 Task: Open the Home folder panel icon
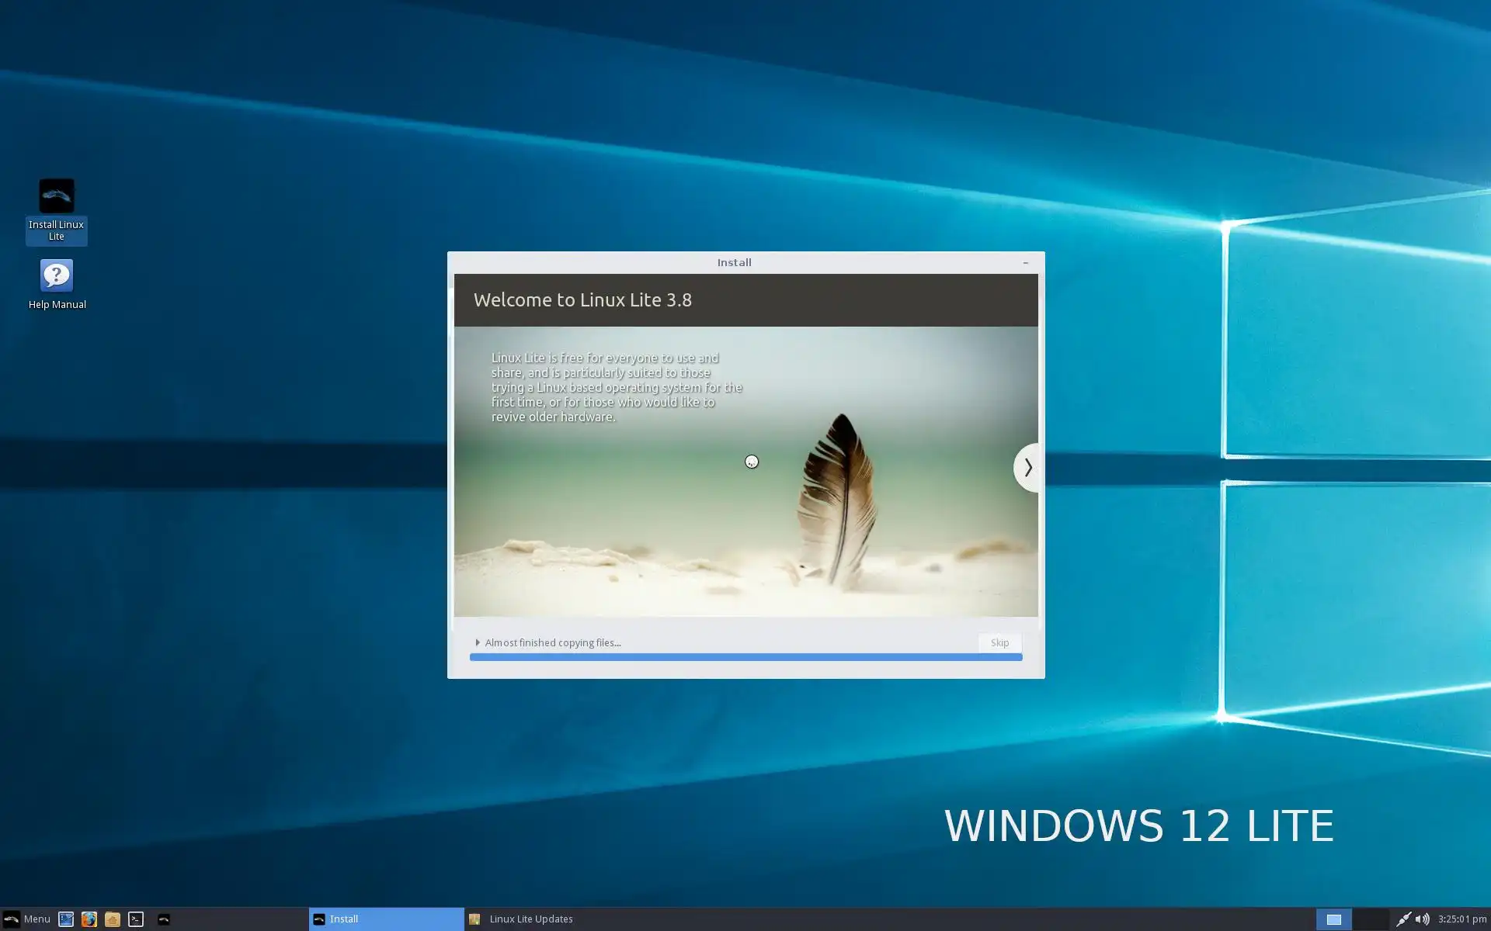(x=113, y=919)
